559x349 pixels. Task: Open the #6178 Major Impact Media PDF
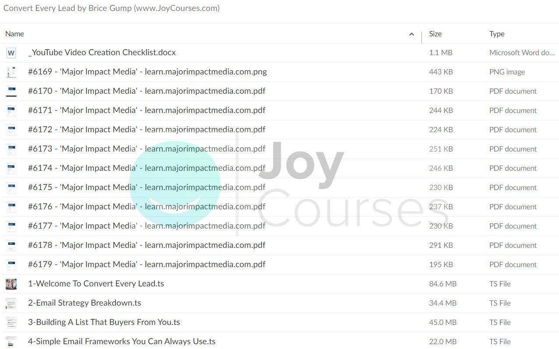click(x=147, y=245)
